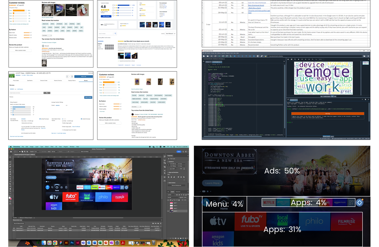379x247 pixels.
Task: Open Illustrator from the macOS dock
Action: pos(66,243)
